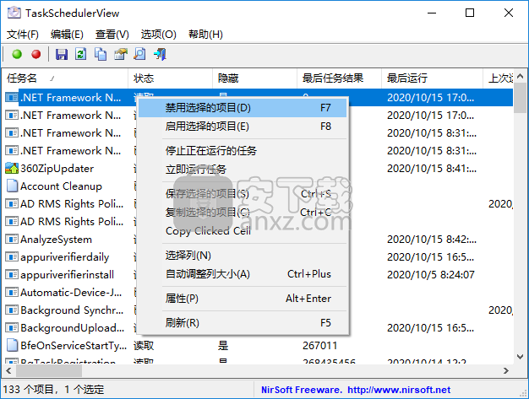Choose 自动调整列大小(A) in context menu
Screen dimensions: 529x399
click(x=243, y=274)
